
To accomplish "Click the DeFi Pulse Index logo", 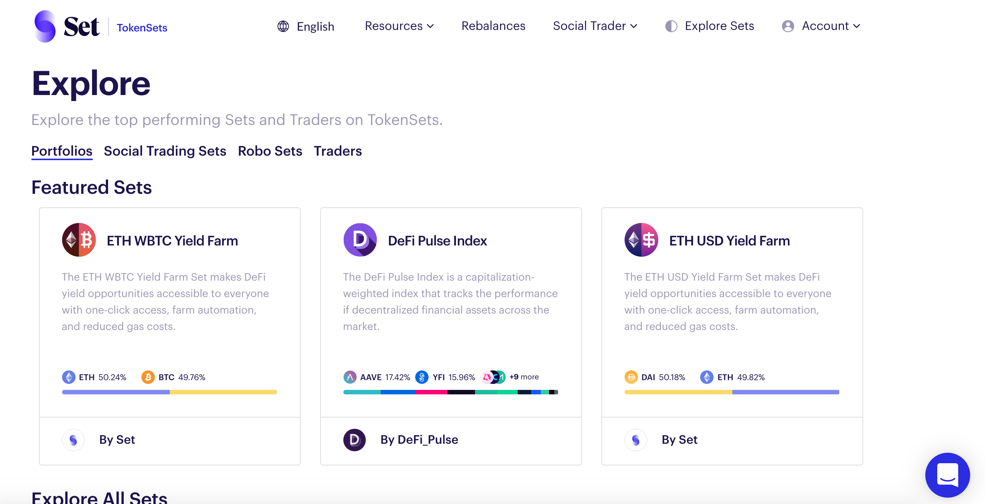I will [359, 240].
